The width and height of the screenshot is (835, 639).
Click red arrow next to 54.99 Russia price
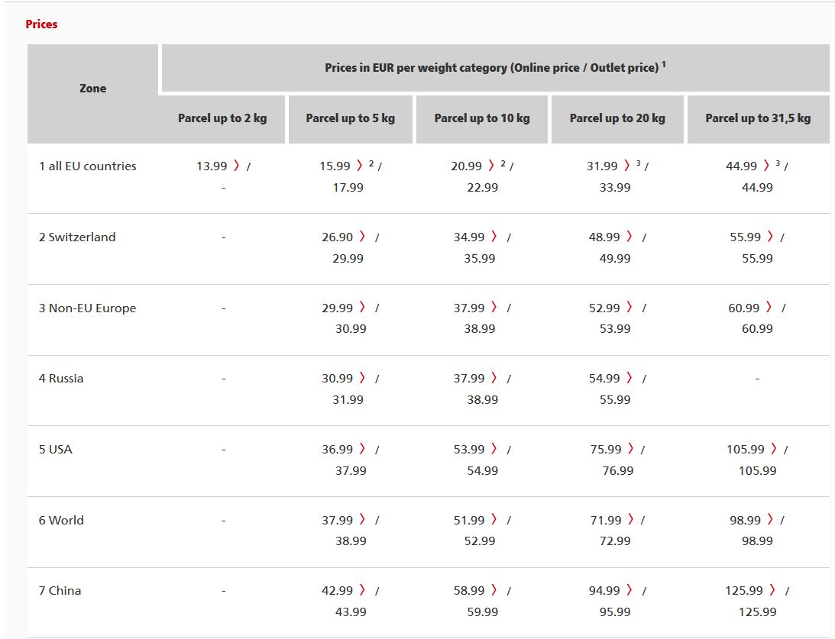(x=629, y=378)
